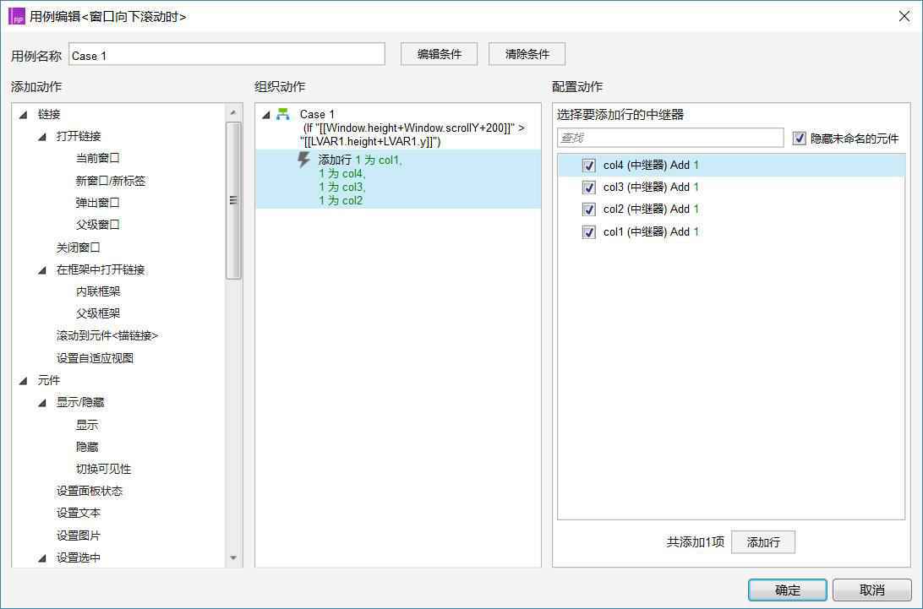923x609 pixels.
Task: Click the Case 1 flow icon
Action: pos(283,114)
